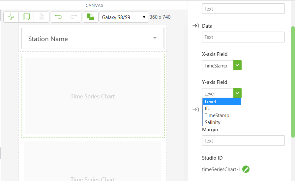Collapse the Y-axis Field dropdown arrow
Viewport: 295px width, 181px height.
237,93
